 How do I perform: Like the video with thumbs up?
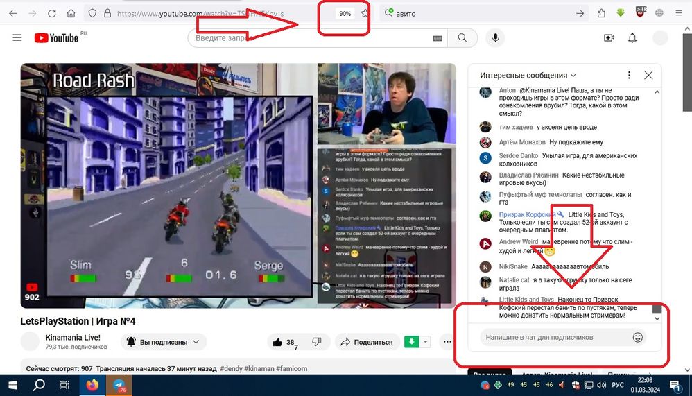277,342
